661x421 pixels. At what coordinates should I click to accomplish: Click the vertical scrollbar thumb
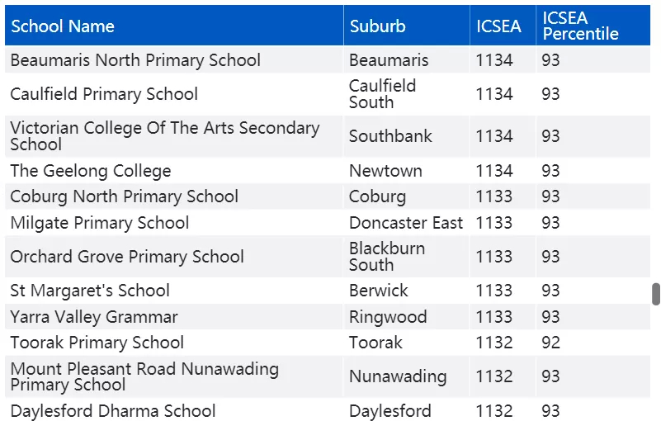(655, 294)
